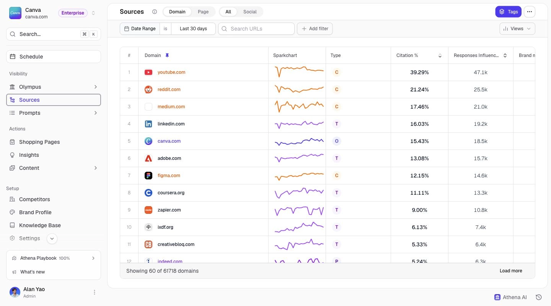
Task: Click the LinkedIn favicon in row 4
Action: tap(148, 124)
